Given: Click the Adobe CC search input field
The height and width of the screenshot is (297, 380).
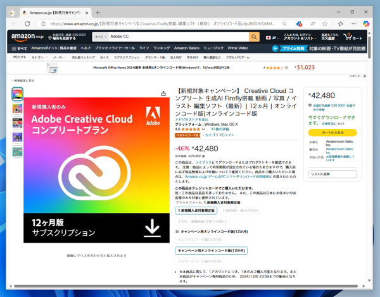Looking at the screenshot, I should (179, 37).
